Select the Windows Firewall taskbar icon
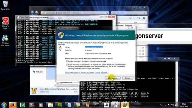192x108 pixels. point(125,105)
